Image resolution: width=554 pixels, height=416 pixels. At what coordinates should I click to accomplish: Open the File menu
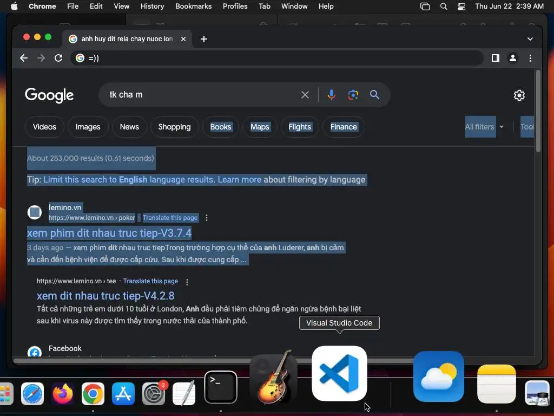click(x=73, y=6)
